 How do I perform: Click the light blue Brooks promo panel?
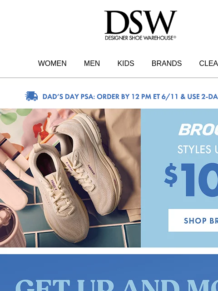click(179, 178)
